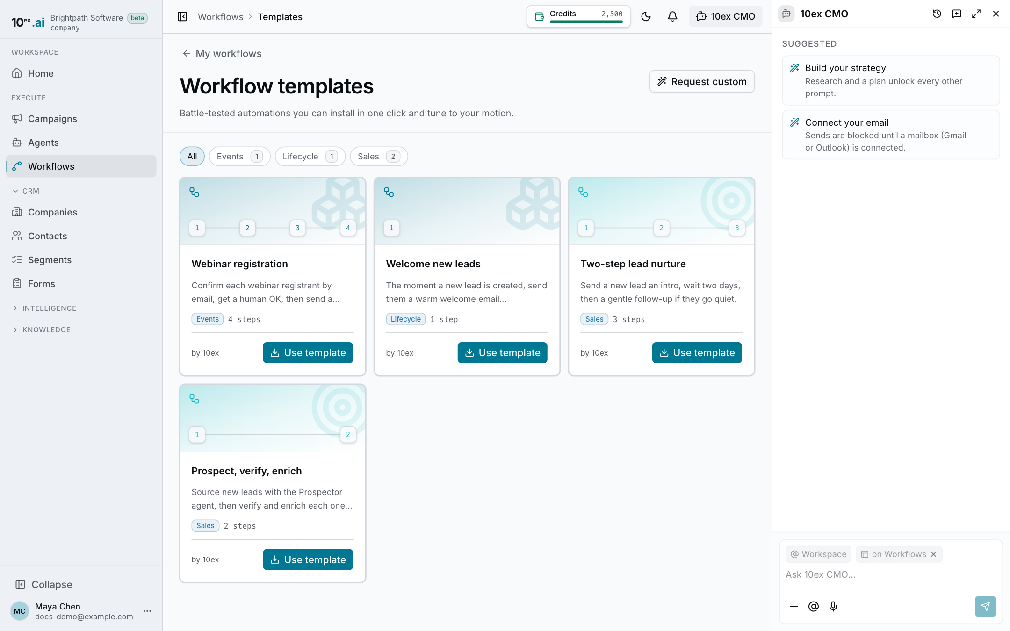
Task: Use the Welcome new leads template
Action: click(502, 353)
